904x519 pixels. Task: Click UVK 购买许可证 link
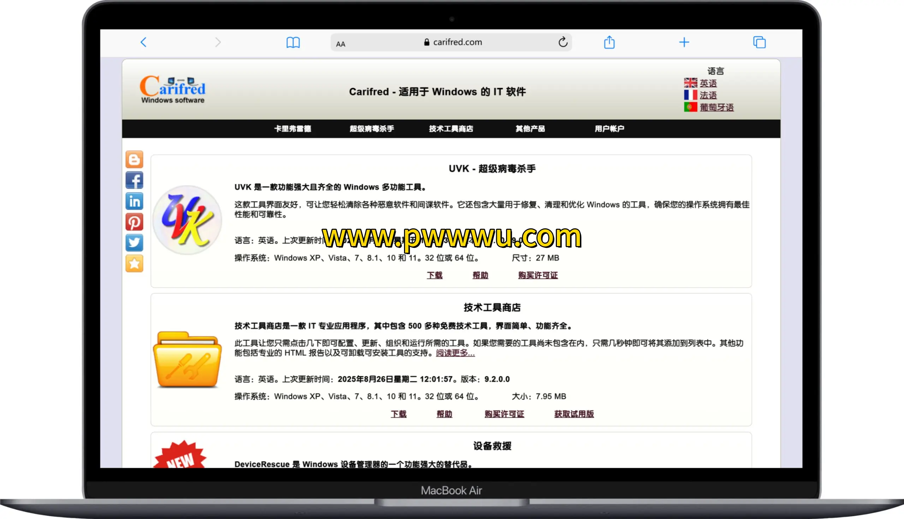pos(537,275)
